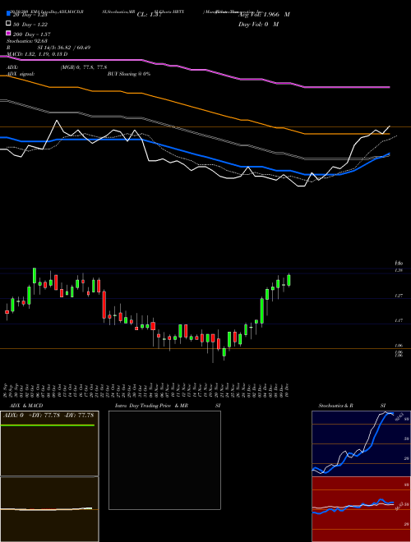Select the '200 Day - 1.57' legend label
Screen dimensions: 411x542
(32, 34)
